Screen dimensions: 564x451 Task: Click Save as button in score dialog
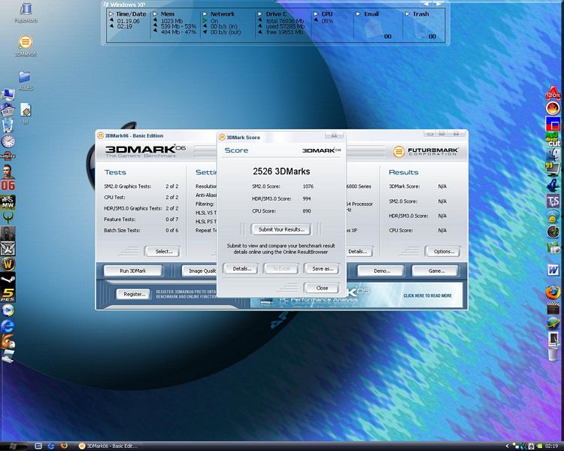tap(322, 268)
